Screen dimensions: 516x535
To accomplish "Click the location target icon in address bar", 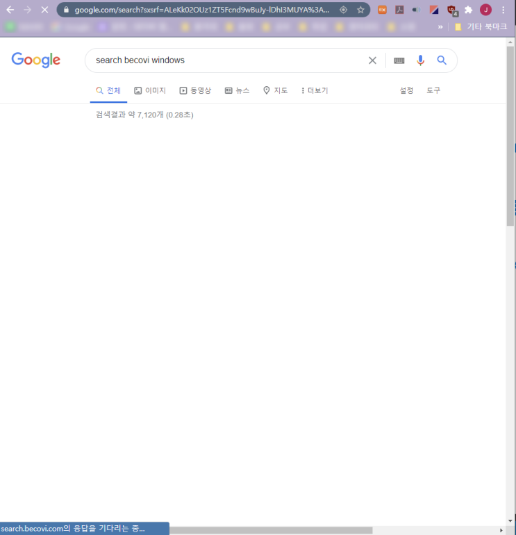I will coord(344,10).
